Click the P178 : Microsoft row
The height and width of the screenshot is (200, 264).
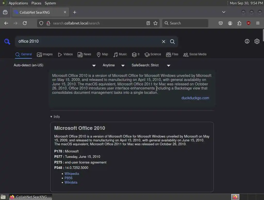tap(66, 151)
